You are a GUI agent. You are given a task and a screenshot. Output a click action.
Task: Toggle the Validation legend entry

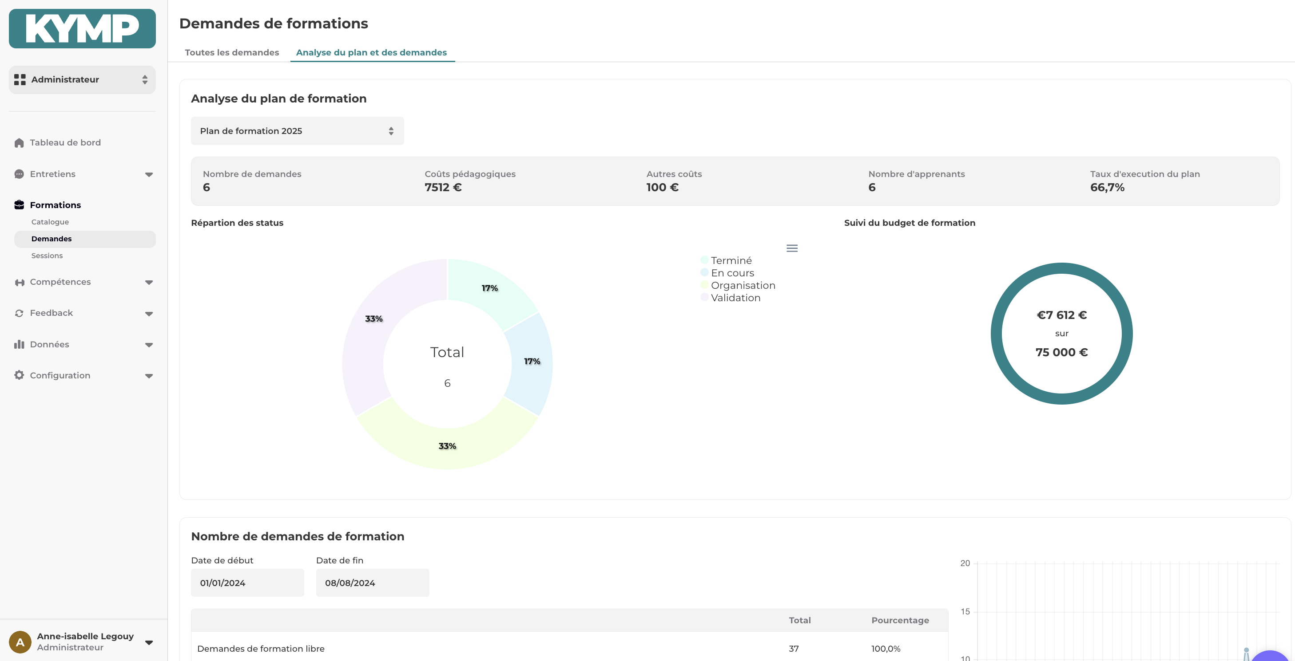(735, 298)
